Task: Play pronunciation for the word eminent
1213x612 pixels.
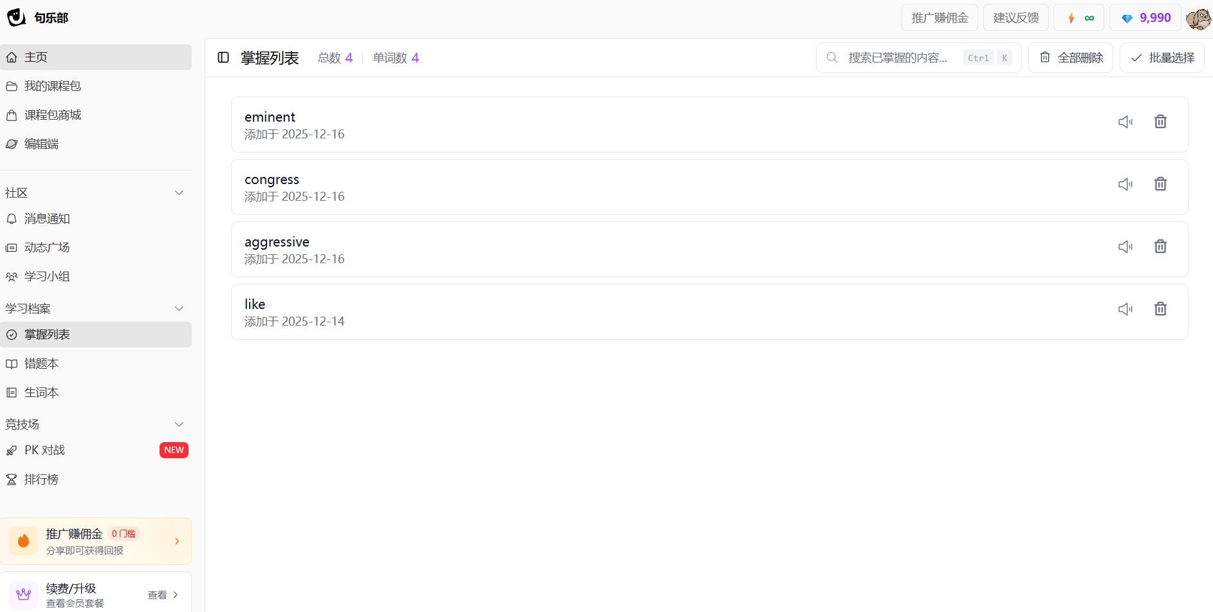Action: click(x=1125, y=122)
